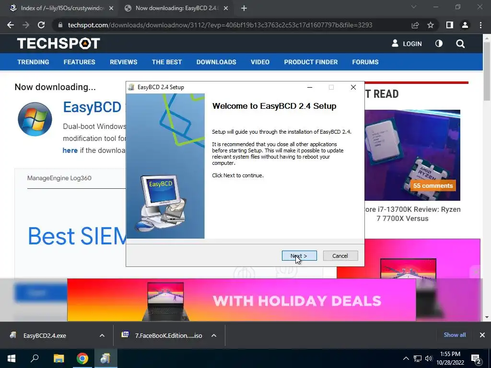
Task: Open EasyBCD2.4.exe download item
Action: (x=45, y=335)
